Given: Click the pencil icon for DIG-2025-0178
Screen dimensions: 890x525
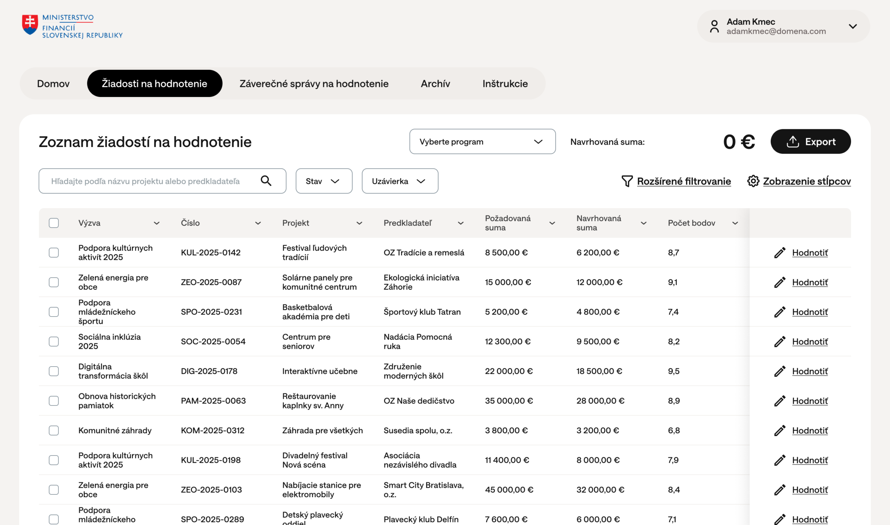Looking at the screenshot, I should coord(779,371).
